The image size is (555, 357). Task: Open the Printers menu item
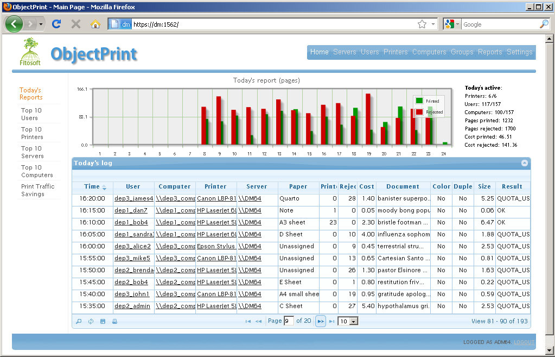coord(395,52)
